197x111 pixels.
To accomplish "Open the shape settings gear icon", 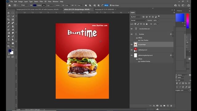I will pyautogui.click(x=98, y=6).
